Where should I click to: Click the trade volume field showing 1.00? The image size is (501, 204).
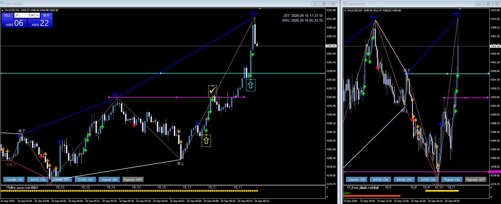click(27, 16)
